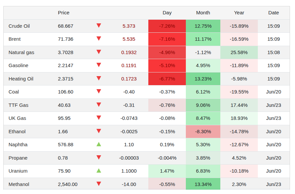Viewport: 295px width, 194px height.
Task: Open the UK Gas commodity link
Action: click(17, 119)
